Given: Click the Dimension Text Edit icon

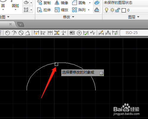Looking at the screenshot, I should tap(108, 33).
